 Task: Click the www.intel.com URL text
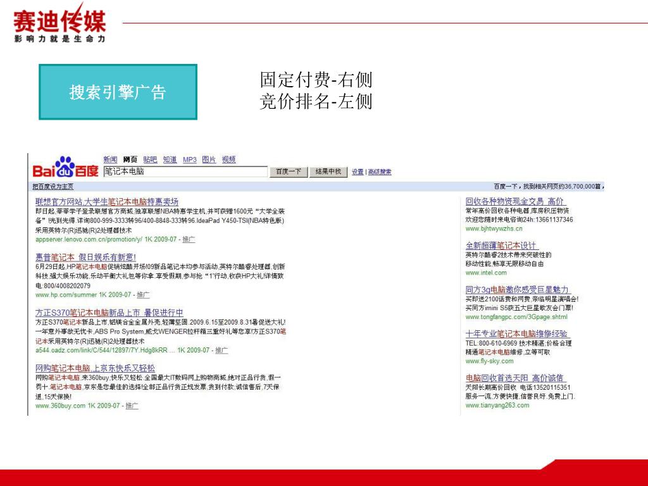point(486,273)
